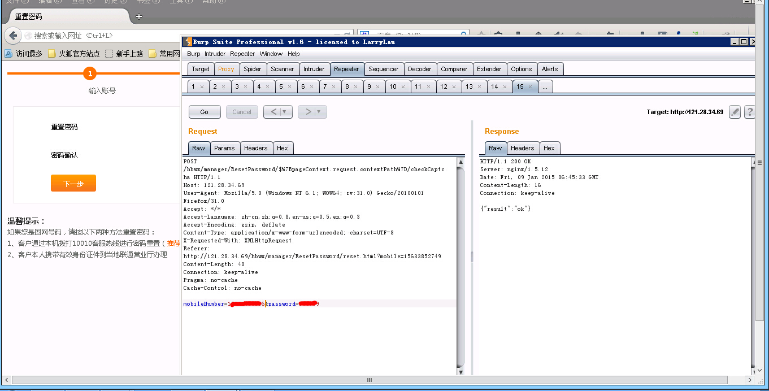Screen dimensions: 769x391
Task: Close Repeater tab 15 with its x
Action: pyautogui.click(x=530, y=86)
